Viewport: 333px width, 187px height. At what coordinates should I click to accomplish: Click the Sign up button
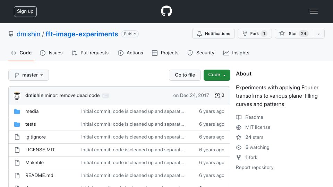coord(25,11)
